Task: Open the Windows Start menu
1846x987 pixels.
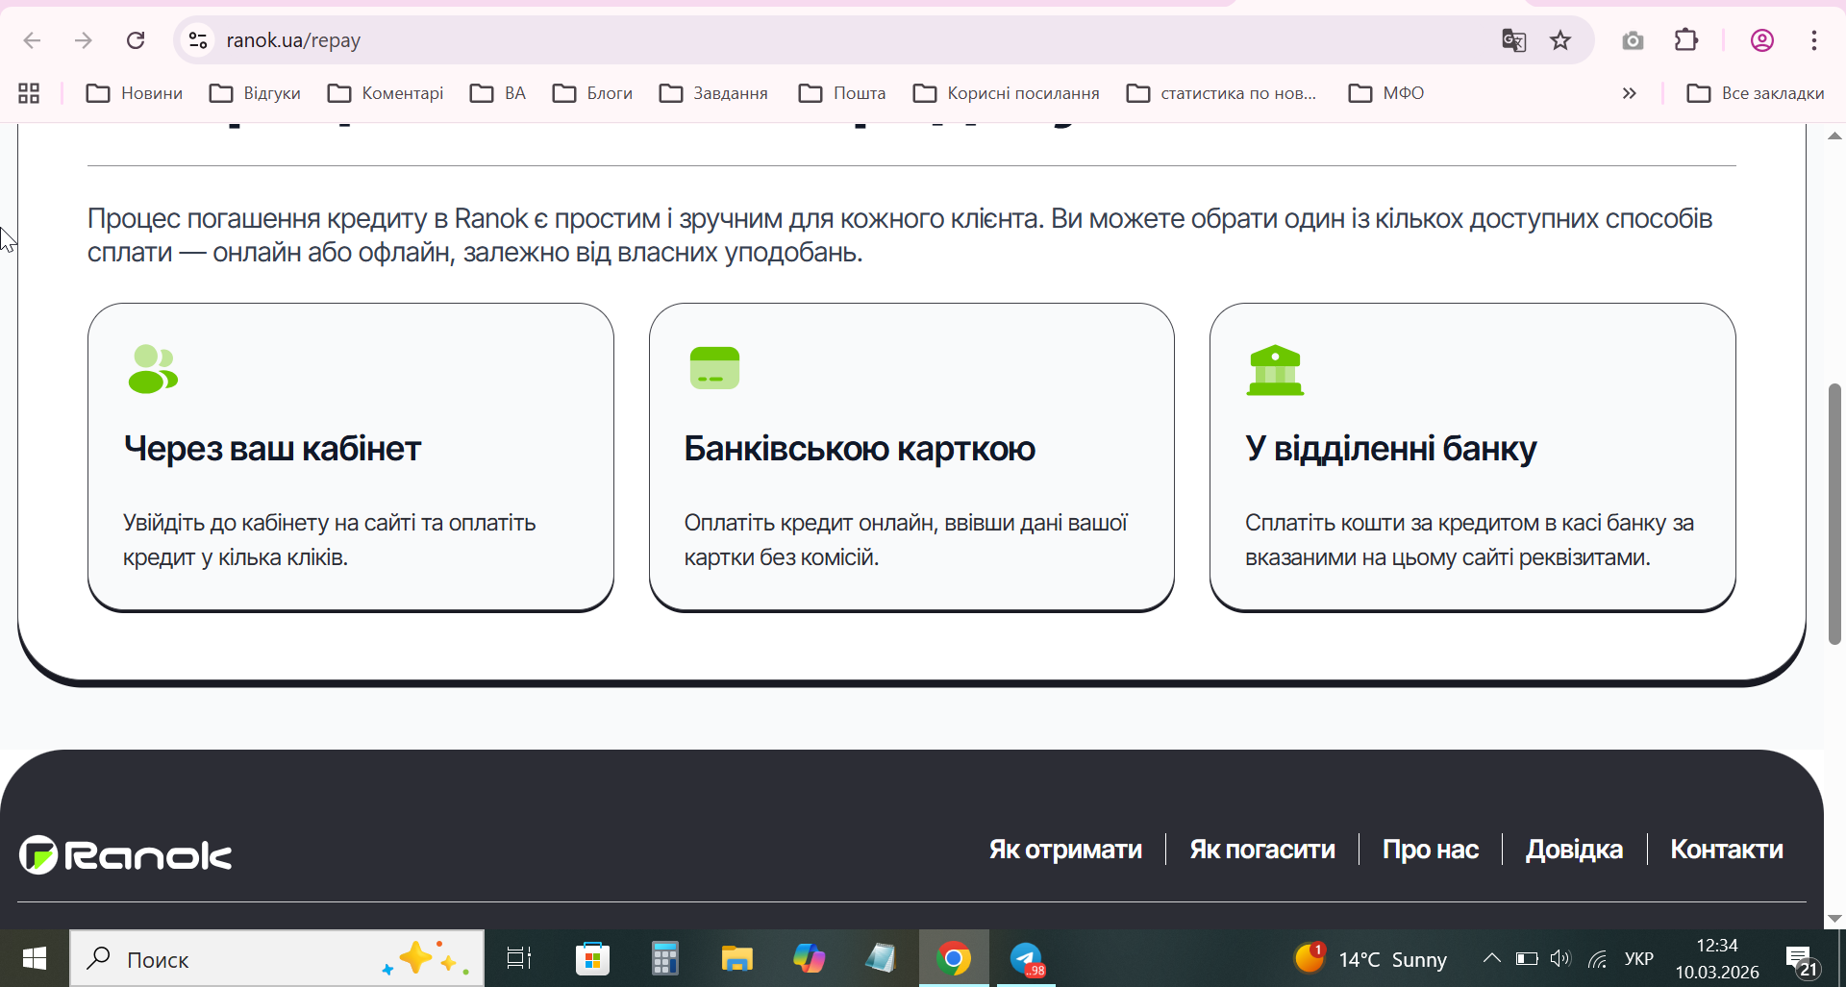Action: tap(35, 958)
